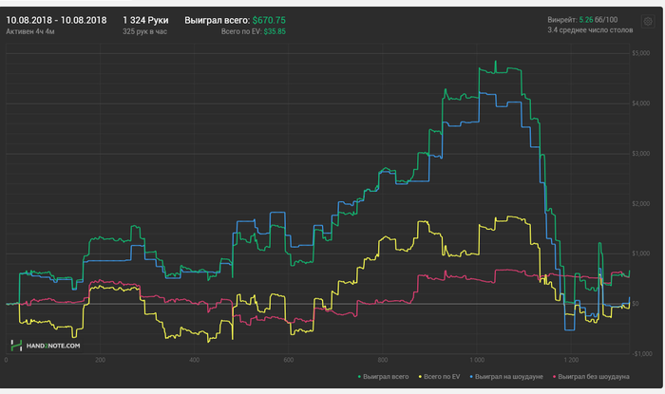This screenshot has width=665, height=394.
Task: Toggle the 'Выиграл на шоудауне' legend series
Action: coord(506,377)
